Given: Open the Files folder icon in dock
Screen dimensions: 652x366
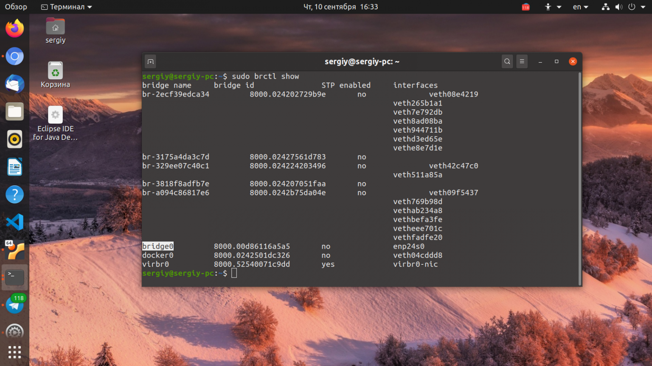Looking at the screenshot, I should [x=15, y=111].
